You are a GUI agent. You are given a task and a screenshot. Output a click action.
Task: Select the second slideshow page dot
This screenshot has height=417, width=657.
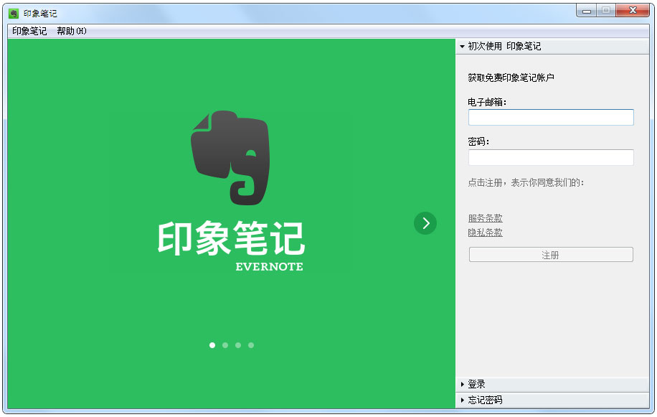(225, 345)
